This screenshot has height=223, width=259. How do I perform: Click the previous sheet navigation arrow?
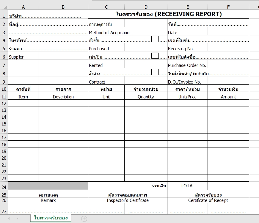(9, 219)
